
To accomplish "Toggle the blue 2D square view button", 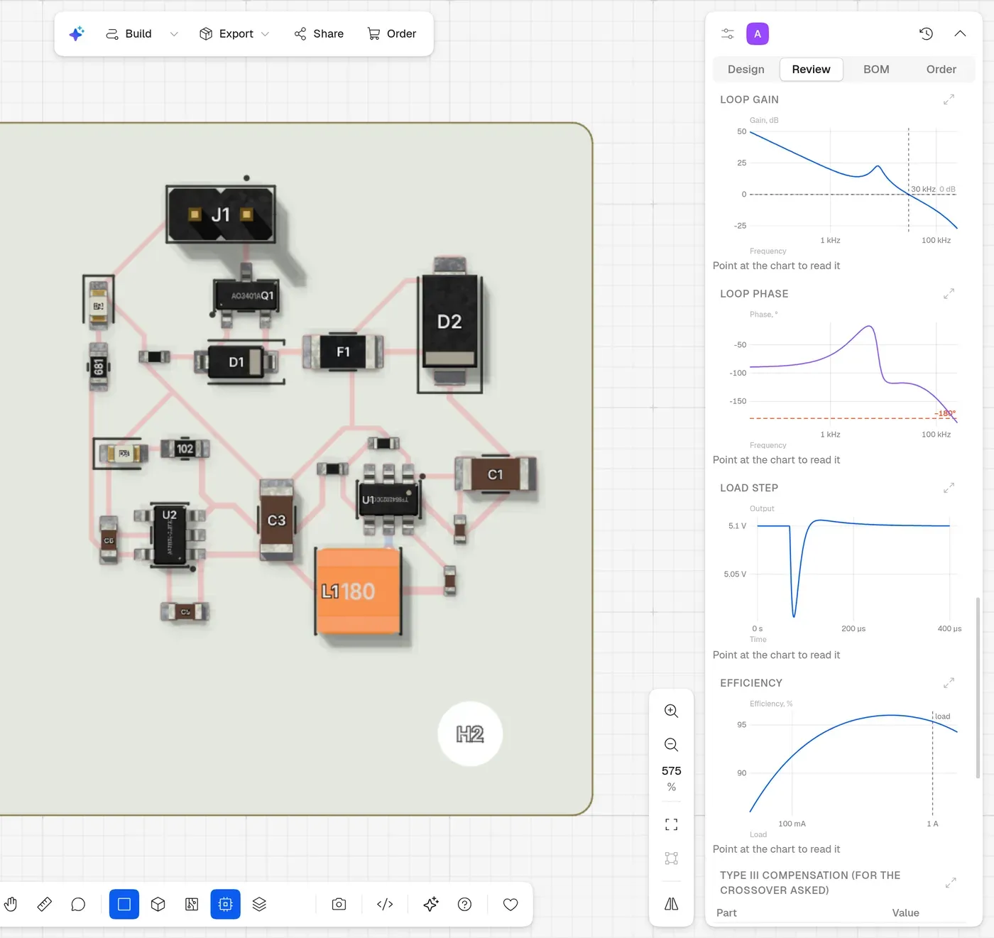I will pyautogui.click(x=124, y=904).
